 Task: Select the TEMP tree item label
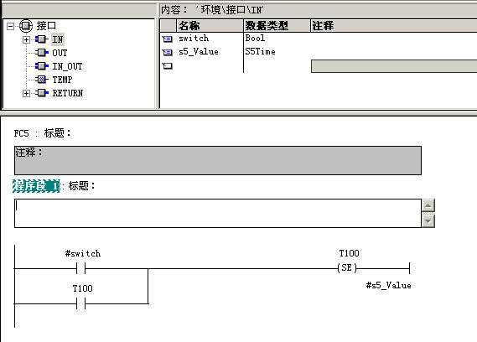point(62,80)
